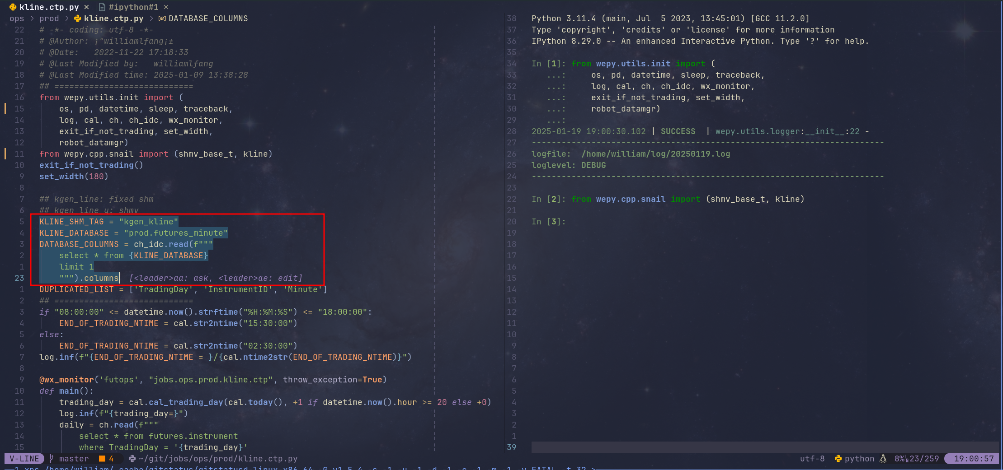Select kline.ctp.py breadcrumb file entry
The image size is (1003, 470).
[x=113, y=19]
